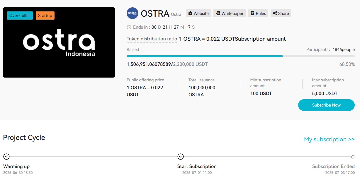Click the Project Cycle heading
Screen dimensions: 360x180
[x=24, y=138]
